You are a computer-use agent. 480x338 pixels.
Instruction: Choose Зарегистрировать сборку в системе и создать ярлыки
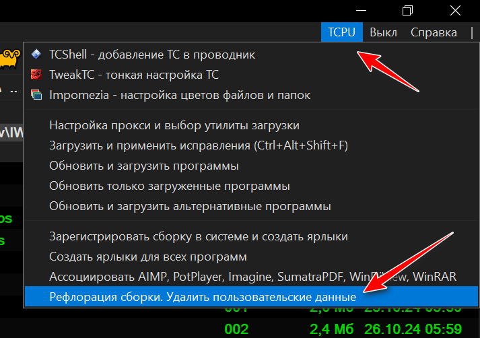(251, 236)
